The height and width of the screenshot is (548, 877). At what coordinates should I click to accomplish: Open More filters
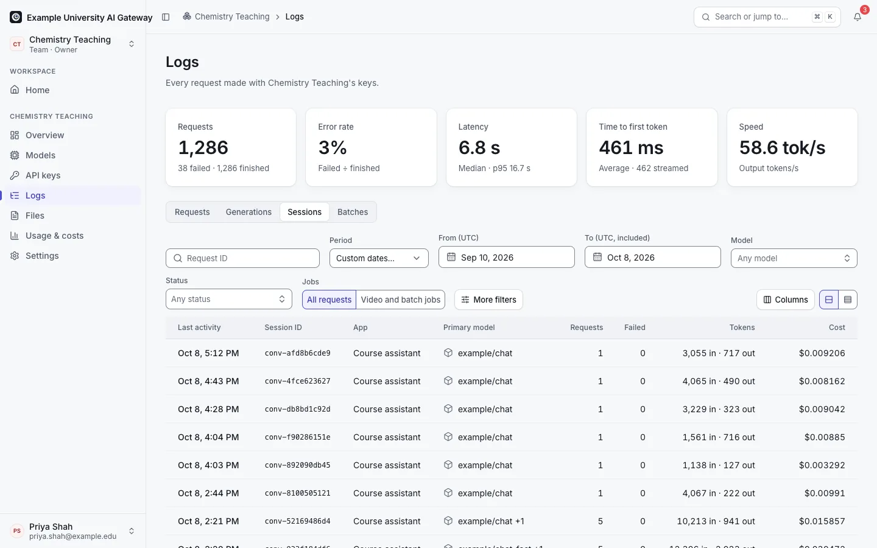click(488, 300)
